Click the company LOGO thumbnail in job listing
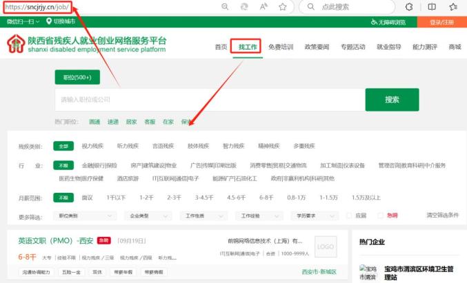 [324, 247]
